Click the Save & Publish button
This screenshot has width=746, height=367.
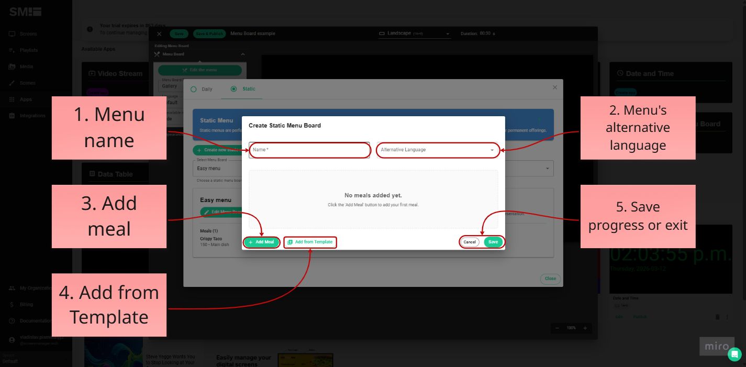click(x=209, y=34)
